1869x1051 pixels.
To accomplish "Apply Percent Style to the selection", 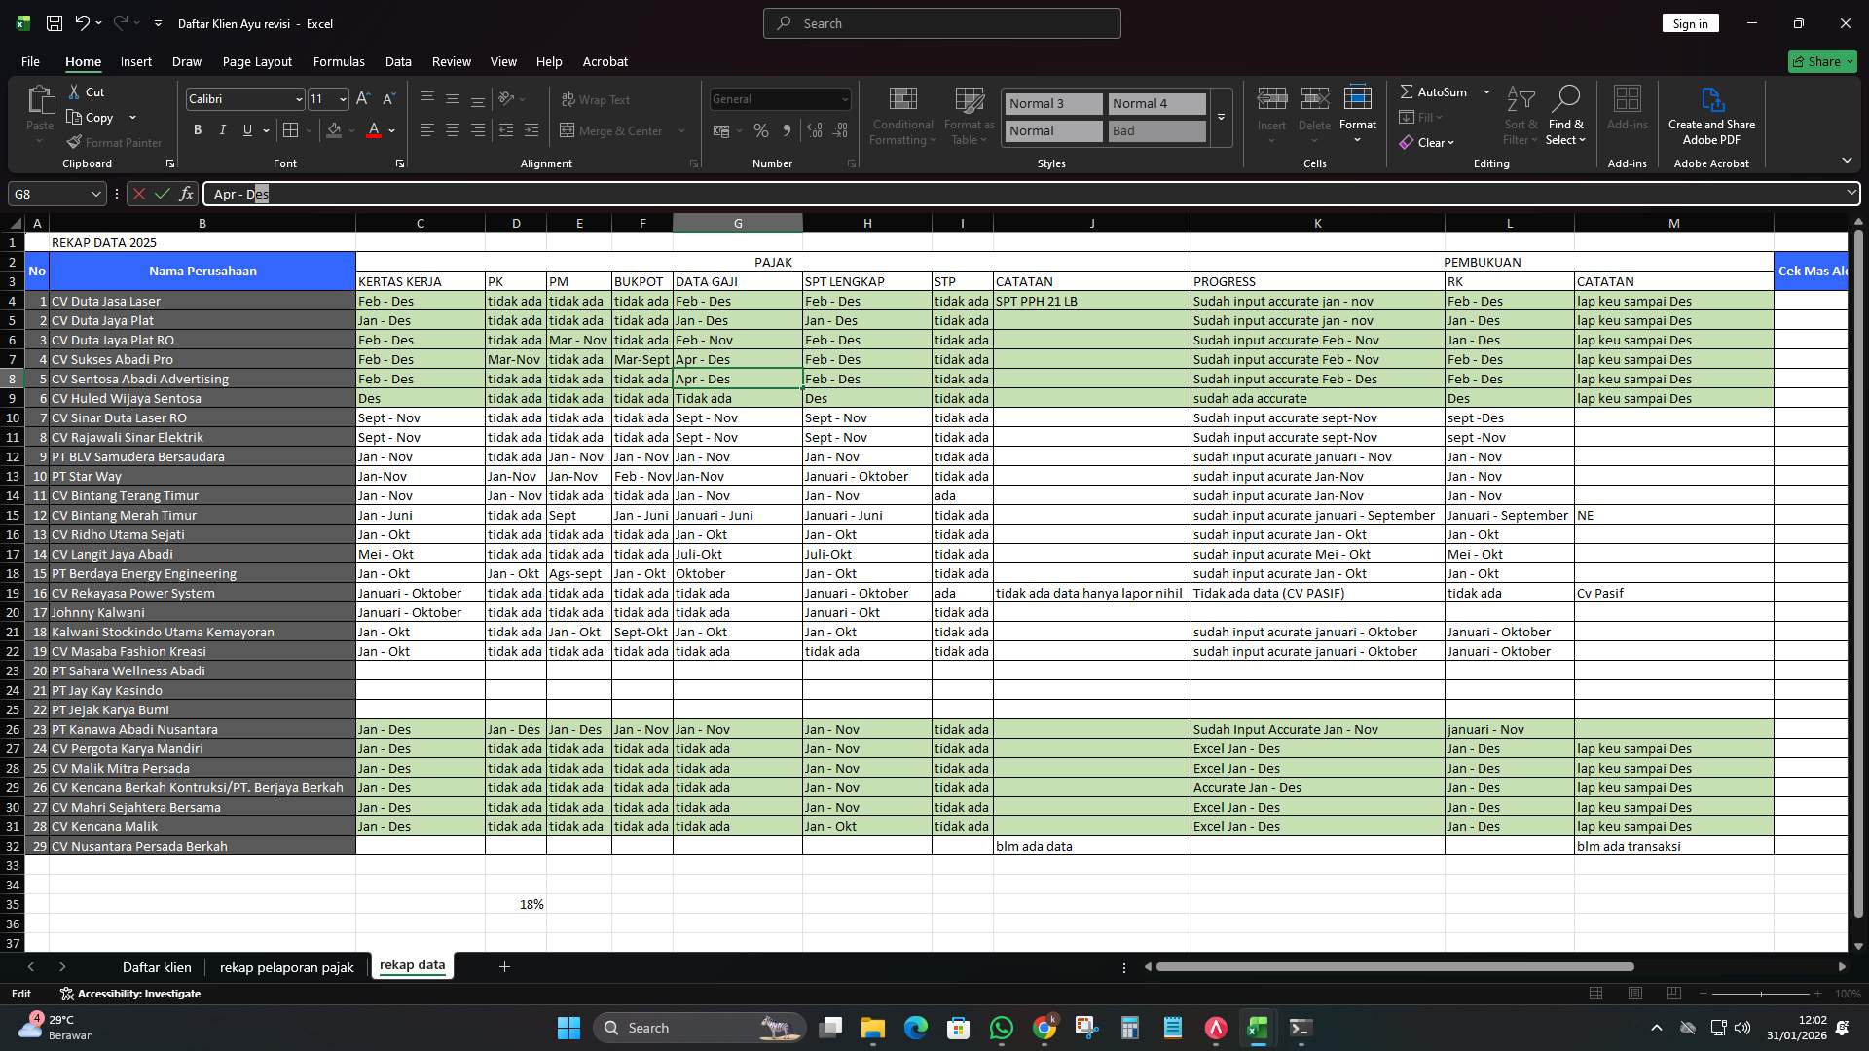I will point(761,130).
